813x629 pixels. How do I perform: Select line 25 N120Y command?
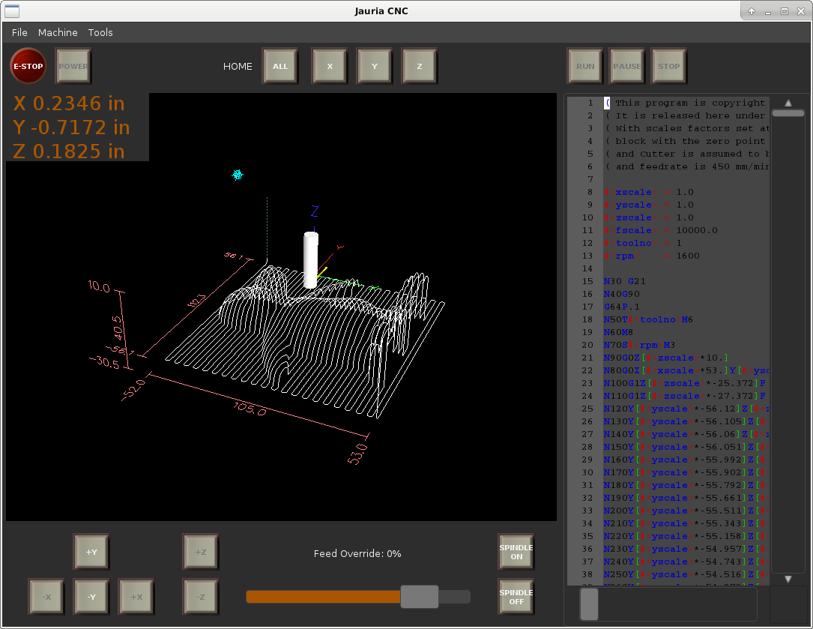(686, 409)
